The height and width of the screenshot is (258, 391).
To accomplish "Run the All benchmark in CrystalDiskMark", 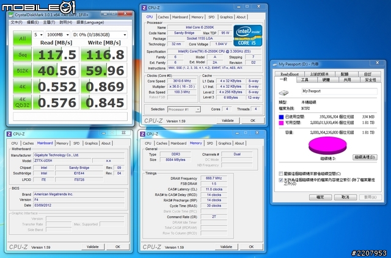I will [22, 38].
